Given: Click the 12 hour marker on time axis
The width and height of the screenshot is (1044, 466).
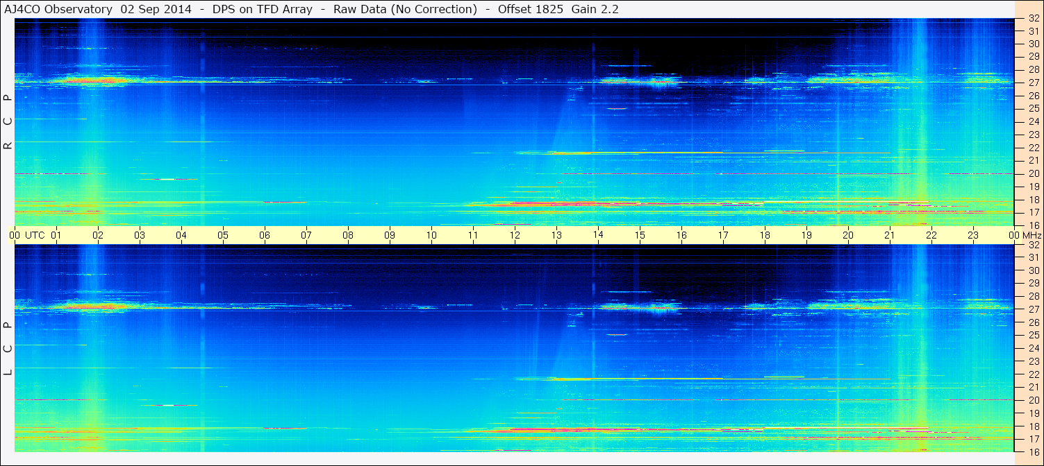Looking at the screenshot, I should (x=515, y=235).
